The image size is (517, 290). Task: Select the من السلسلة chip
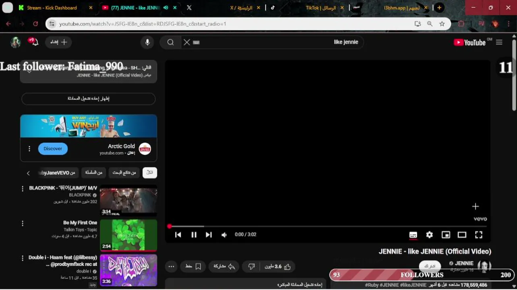(93, 173)
